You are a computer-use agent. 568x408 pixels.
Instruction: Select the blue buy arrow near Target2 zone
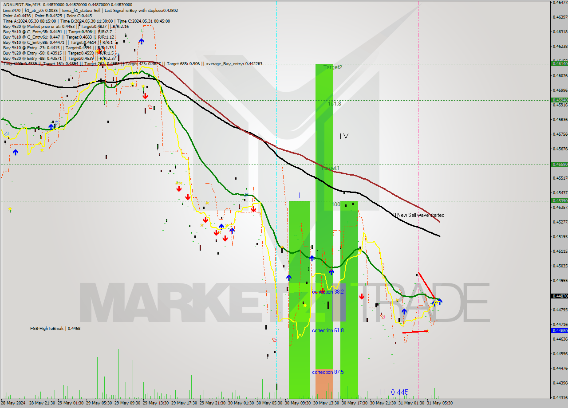coord(331,272)
